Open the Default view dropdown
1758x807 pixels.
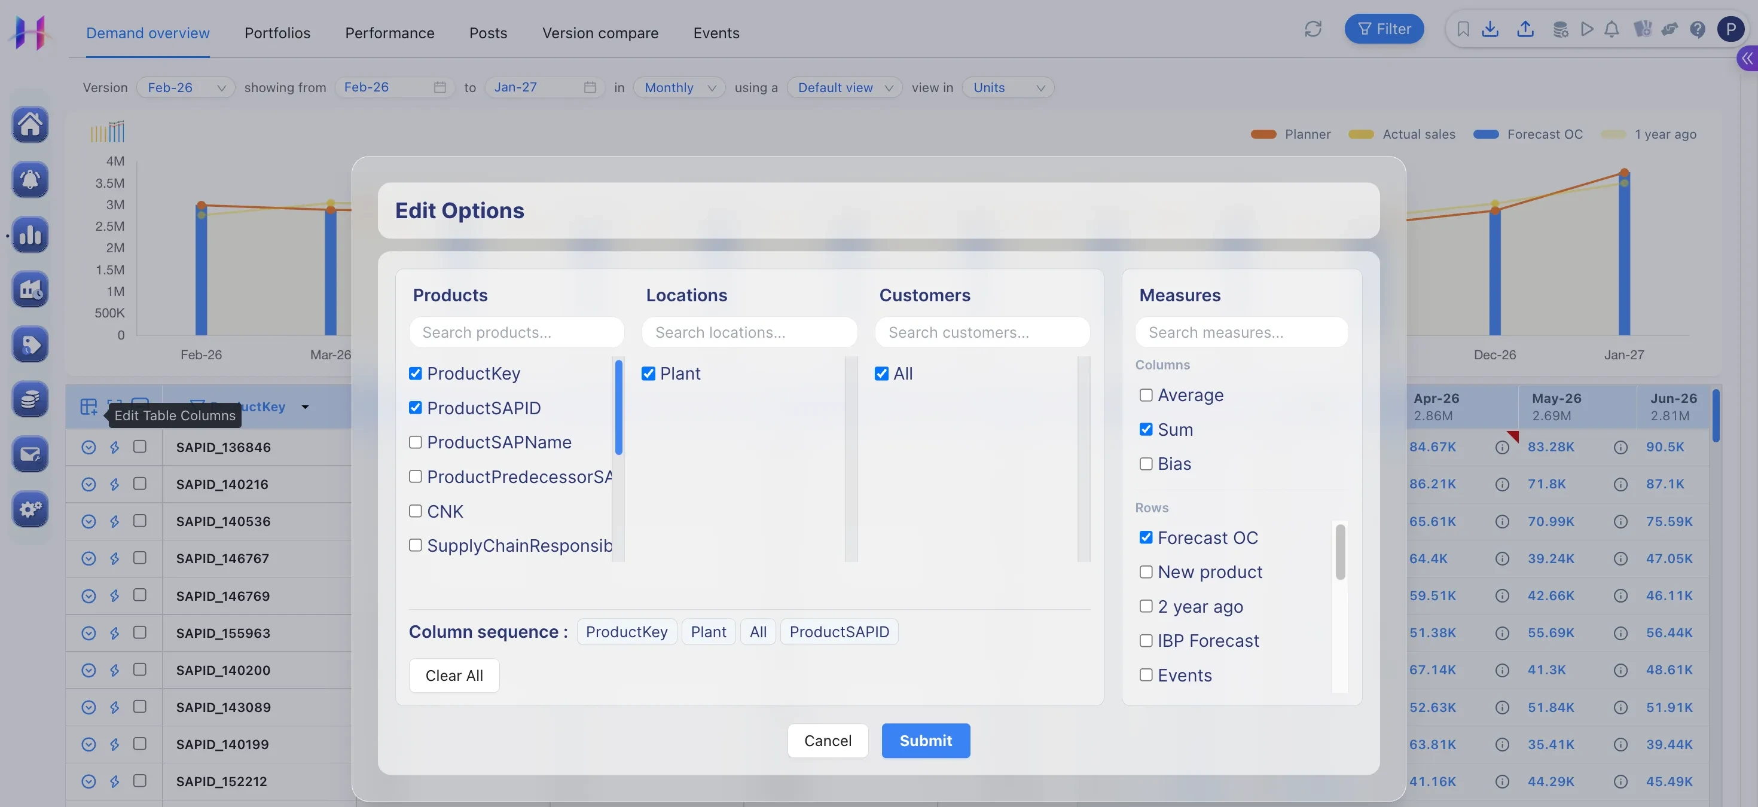pos(844,87)
